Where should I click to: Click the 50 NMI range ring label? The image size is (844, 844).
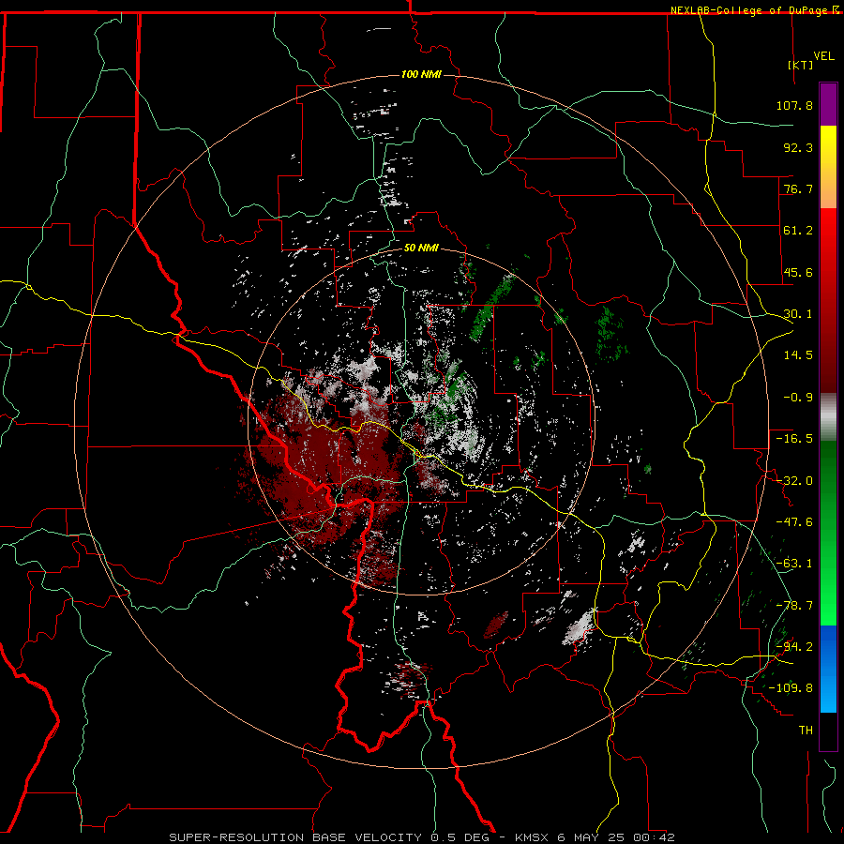pyautogui.click(x=421, y=248)
